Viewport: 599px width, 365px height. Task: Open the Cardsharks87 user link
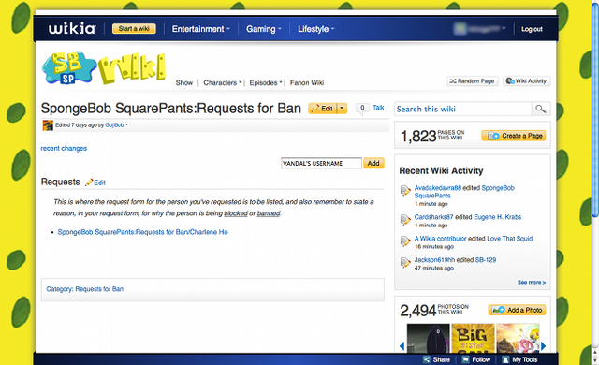pos(433,217)
